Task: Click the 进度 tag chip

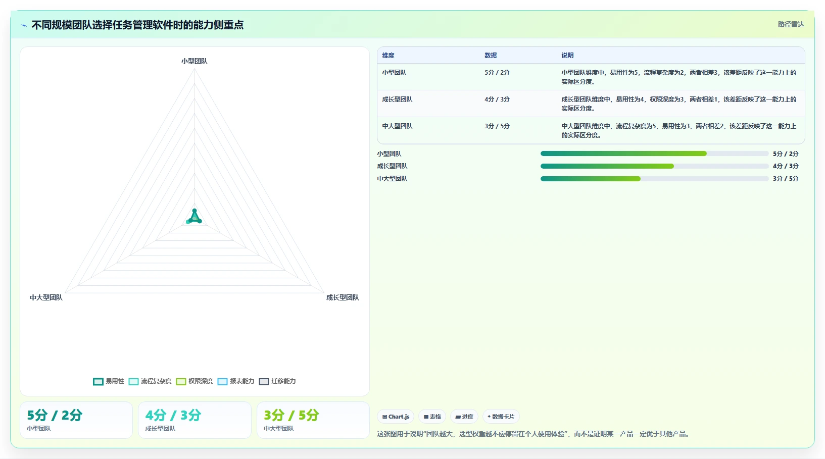Action: pos(464,417)
